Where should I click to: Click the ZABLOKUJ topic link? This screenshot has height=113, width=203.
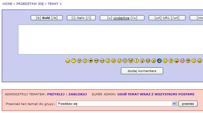(78, 94)
